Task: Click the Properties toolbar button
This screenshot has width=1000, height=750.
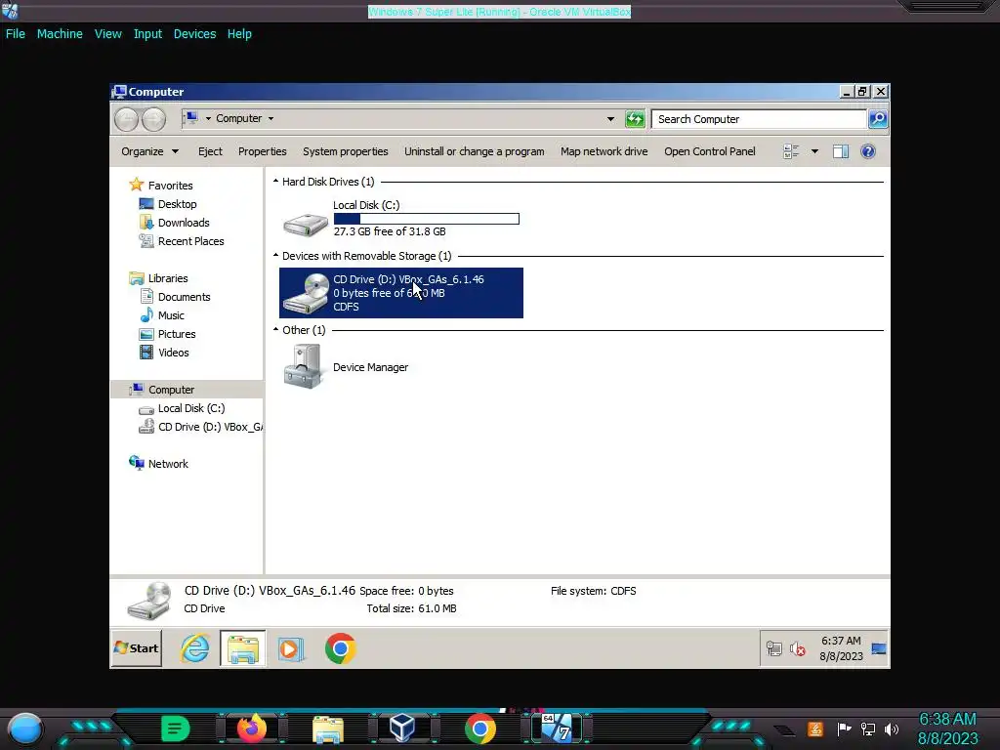Action: pyautogui.click(x=262, y=151)
